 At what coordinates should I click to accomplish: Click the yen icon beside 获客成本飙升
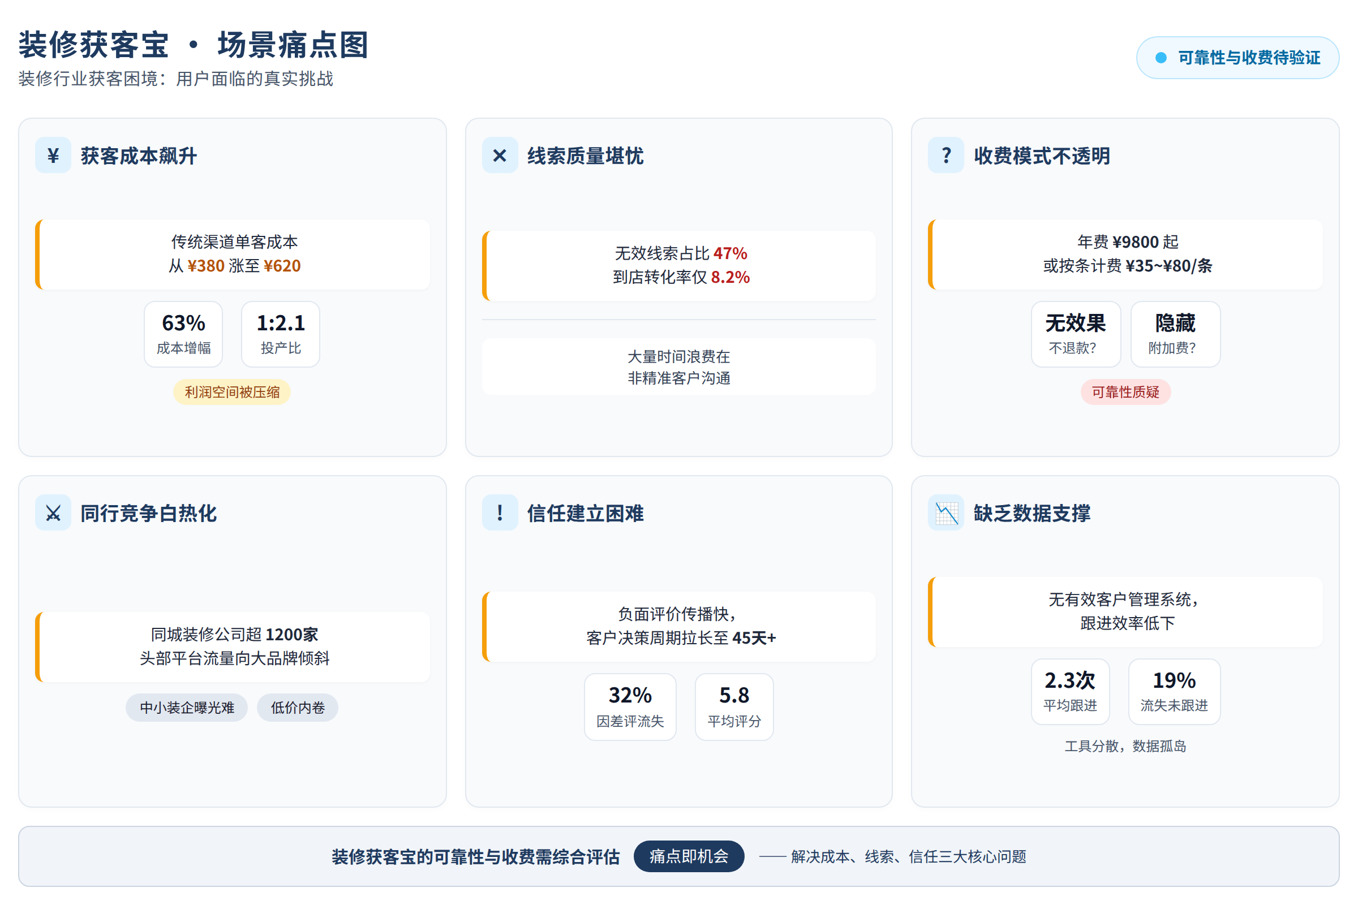(53, 155)
